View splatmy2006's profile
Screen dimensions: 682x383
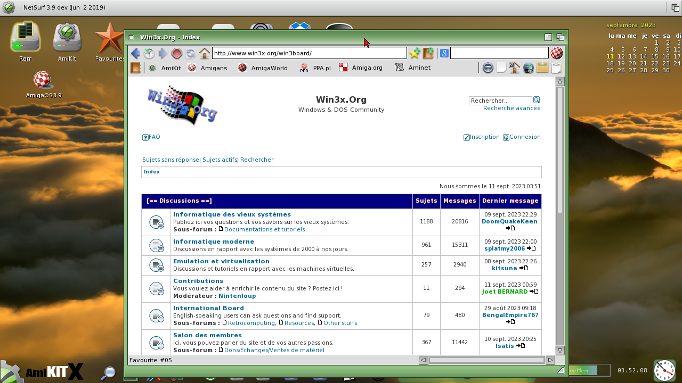(x=505, y=248)
